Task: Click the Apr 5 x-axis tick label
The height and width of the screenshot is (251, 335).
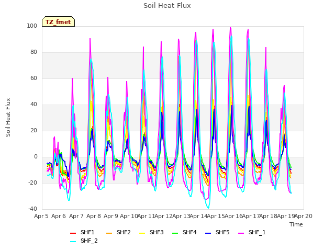Action: [x=41, y=216]
